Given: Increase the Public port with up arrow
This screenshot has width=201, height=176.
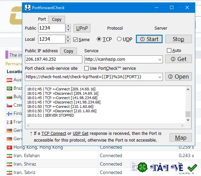Looking at the screenshot, I should point(68,26).
